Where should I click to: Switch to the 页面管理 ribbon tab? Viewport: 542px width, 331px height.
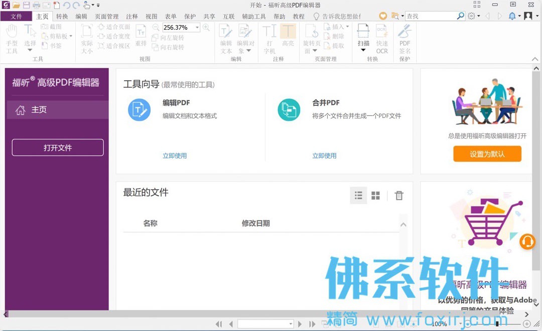tap(106, 16)
